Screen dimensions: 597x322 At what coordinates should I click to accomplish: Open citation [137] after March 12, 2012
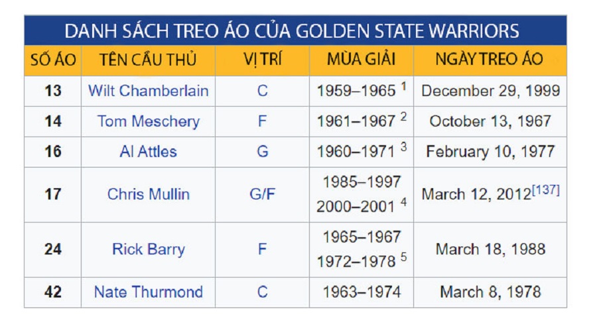[545, 190]
